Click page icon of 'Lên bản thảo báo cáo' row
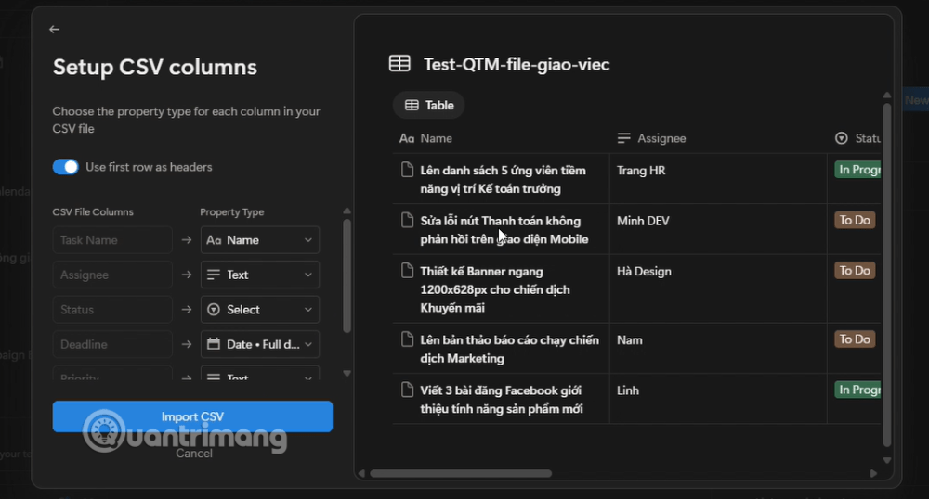 point(407,339)
